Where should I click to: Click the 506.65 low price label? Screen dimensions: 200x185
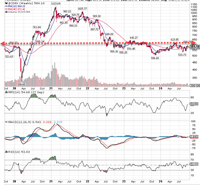click(x=155, y=58)
